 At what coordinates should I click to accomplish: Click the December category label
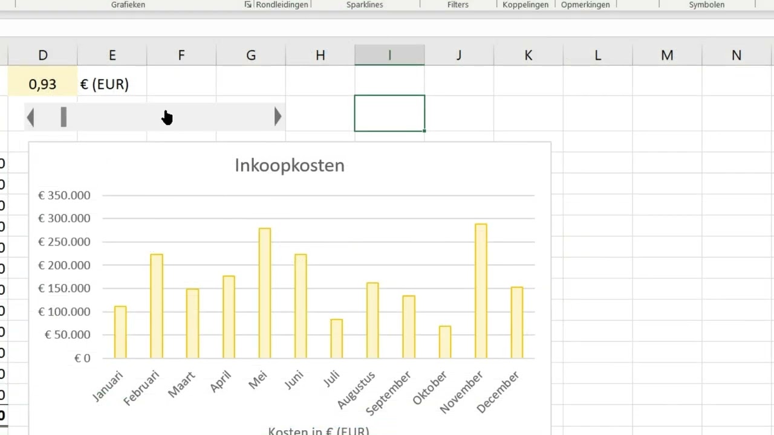coord(498,392)
